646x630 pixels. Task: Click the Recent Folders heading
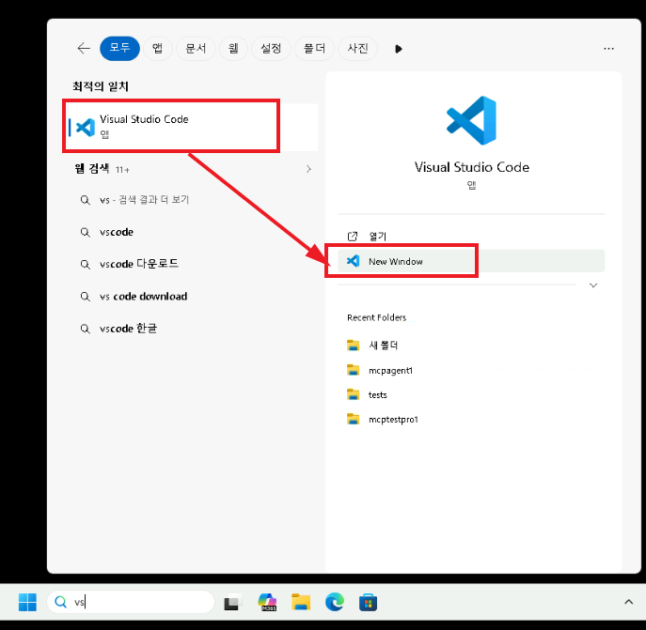coord(376,317)
